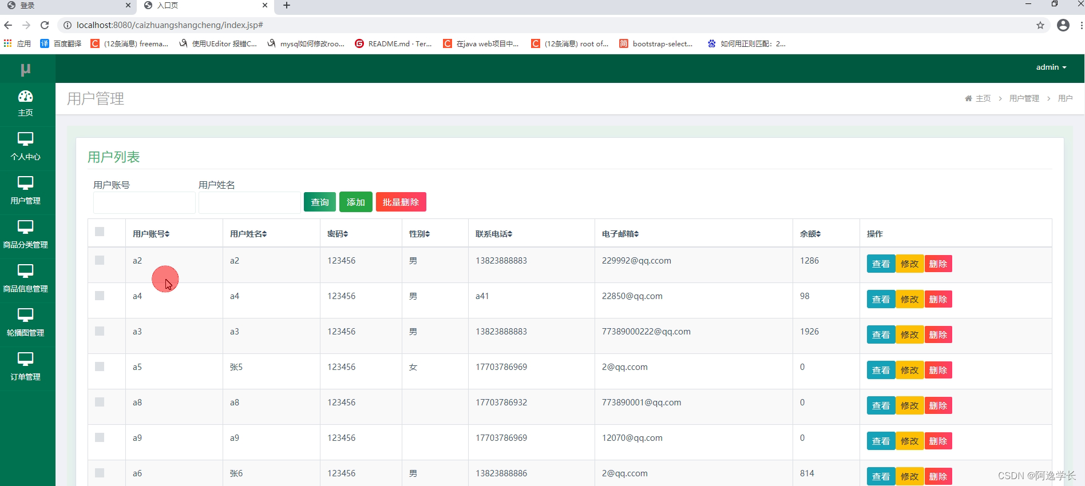This screenshot has width=1085, height=486.
Task: Check the row checkbox for user a4
Action: point(100,296)
